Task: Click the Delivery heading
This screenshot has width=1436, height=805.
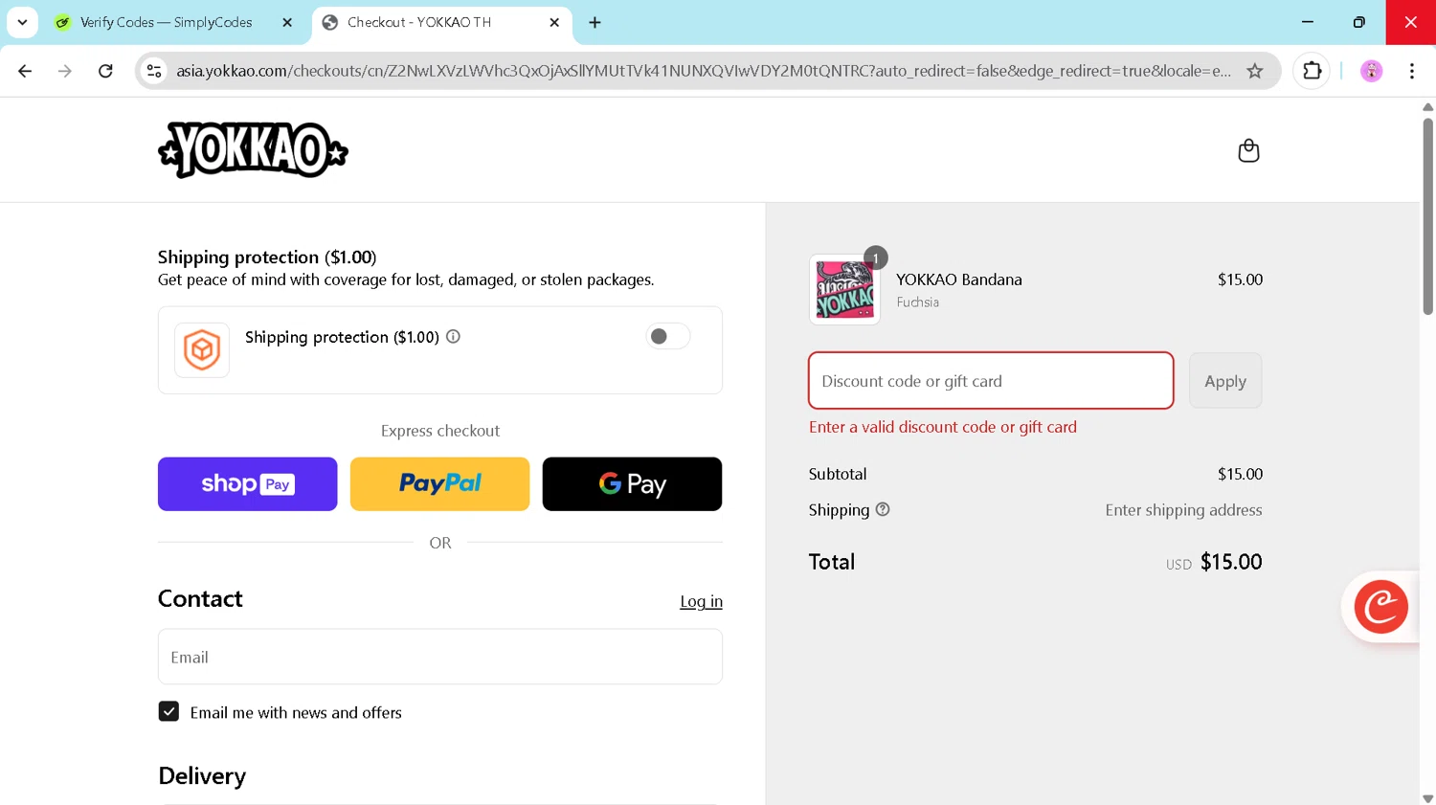Action: click(x=202, y=775)
